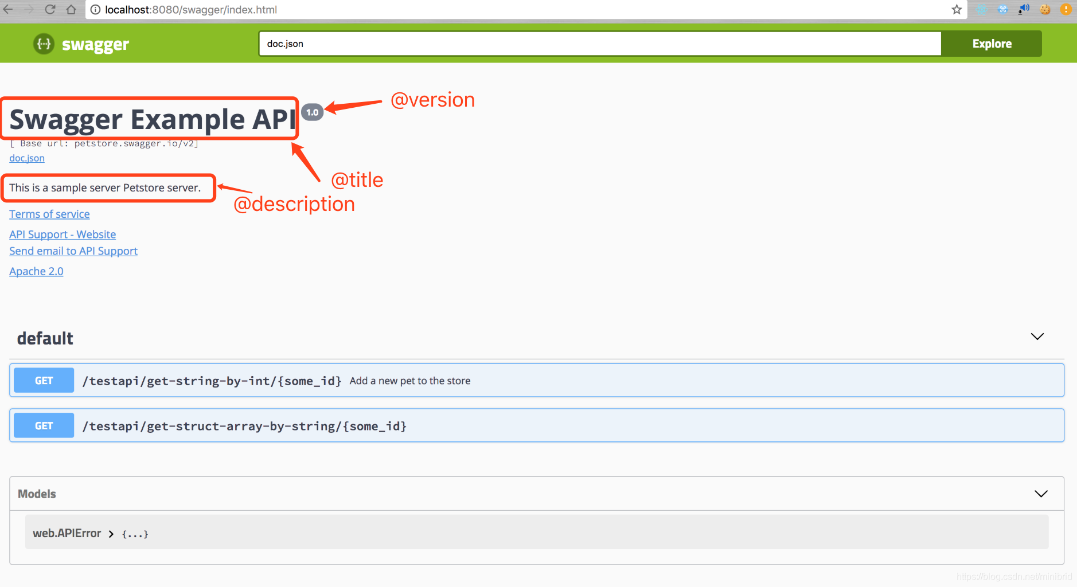View site info icon in address bar

coord(95,10)
